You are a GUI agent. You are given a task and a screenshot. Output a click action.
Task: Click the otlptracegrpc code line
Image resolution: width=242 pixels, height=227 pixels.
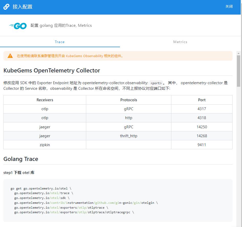74,212
